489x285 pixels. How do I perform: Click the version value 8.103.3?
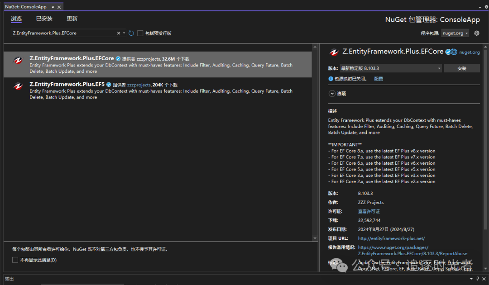365,194
